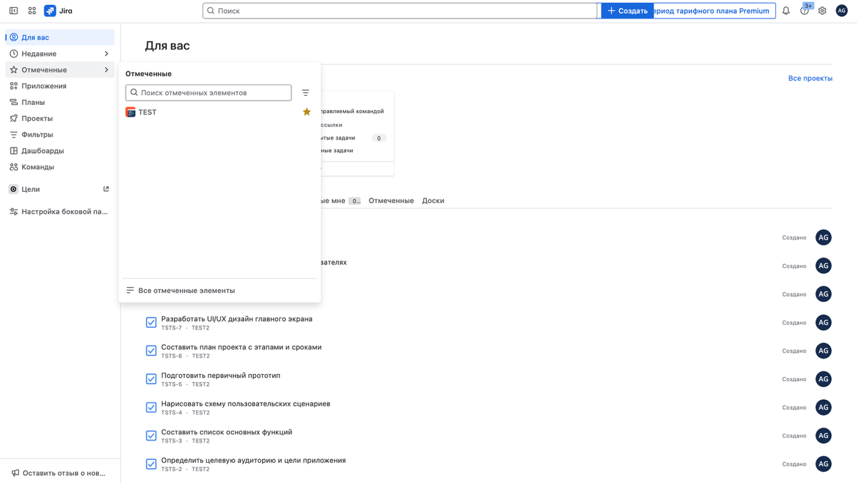Screen dimensions: 857x483
Task: Expand the Недавние submenu chevron
Action: 106,54
